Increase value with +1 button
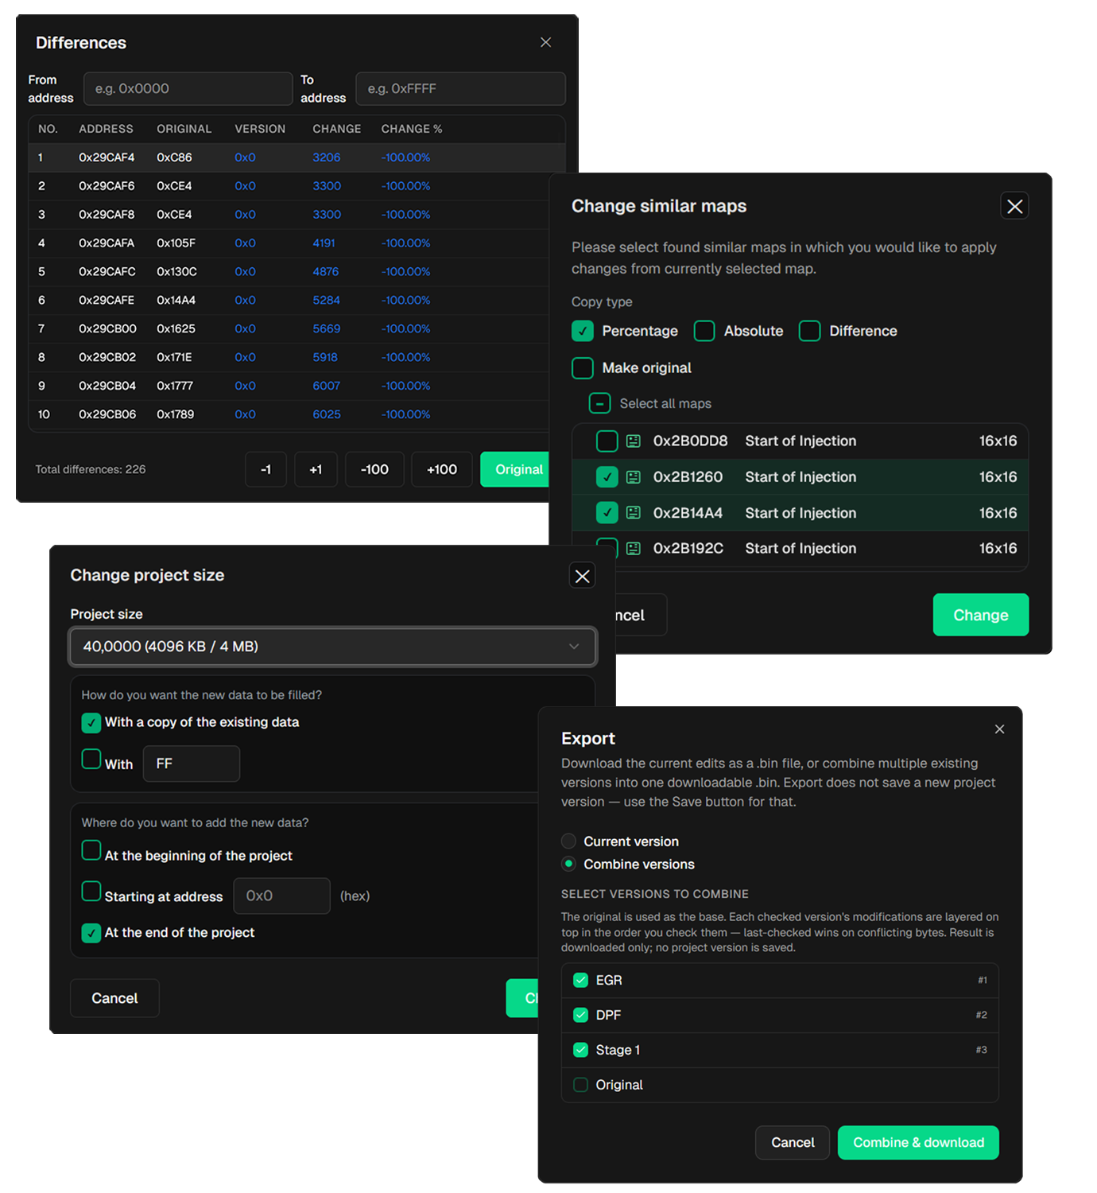This screenshot has width=1097, height=1193. click(x=316, y=469)
